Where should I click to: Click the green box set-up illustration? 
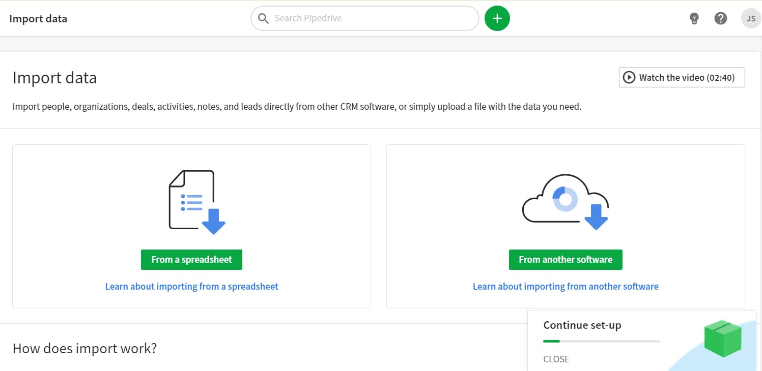723,338
